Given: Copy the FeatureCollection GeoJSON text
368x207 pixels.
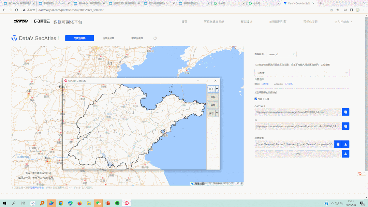Looking at the screenshot, I should tap(338, 144).
